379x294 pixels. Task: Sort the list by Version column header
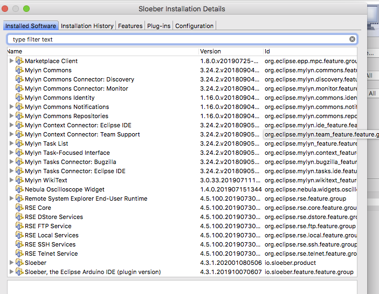click(231, 51)
